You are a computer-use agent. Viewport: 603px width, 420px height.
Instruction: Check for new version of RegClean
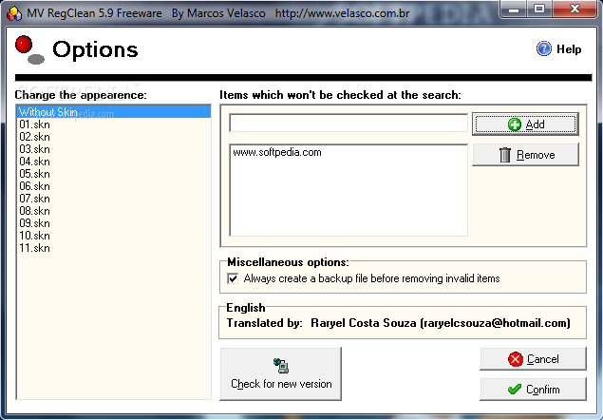pos(281,374)
